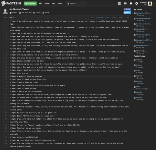Click globe icon beside Bakers List paste
156x150 pixels.
(x=135, y=46)
